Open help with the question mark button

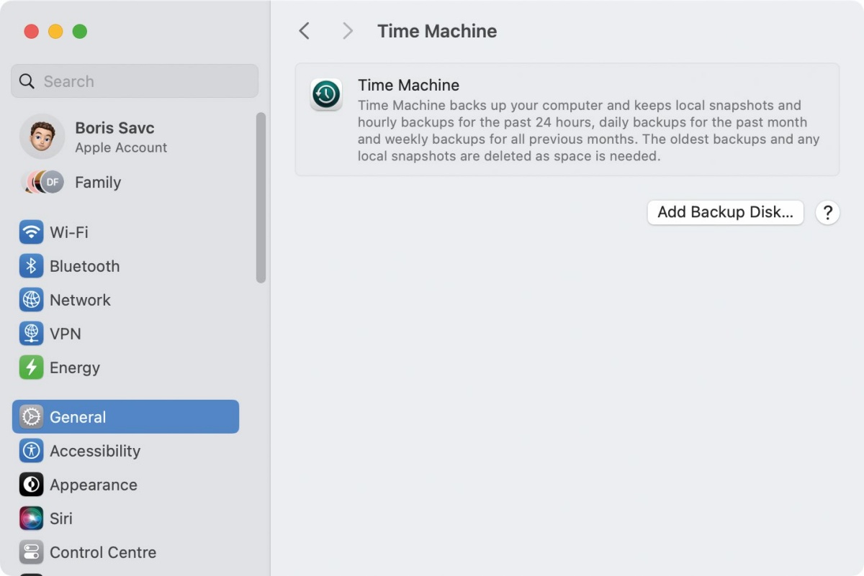coord(828,213)
